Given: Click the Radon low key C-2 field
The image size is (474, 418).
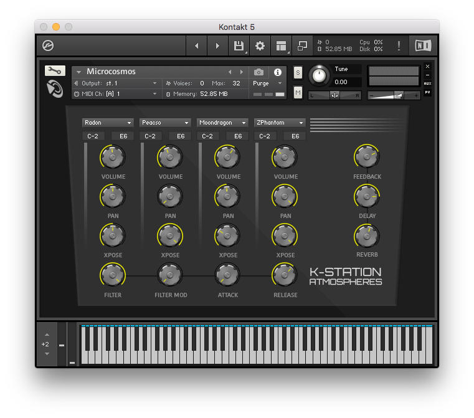Looking at the screenshot, I should point(93,136).
